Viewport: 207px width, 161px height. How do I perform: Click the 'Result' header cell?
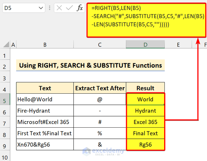(145, 88)
